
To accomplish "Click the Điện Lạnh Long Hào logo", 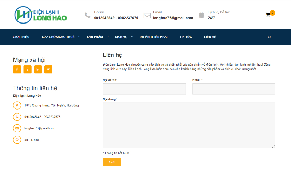I will click(41, 15).
